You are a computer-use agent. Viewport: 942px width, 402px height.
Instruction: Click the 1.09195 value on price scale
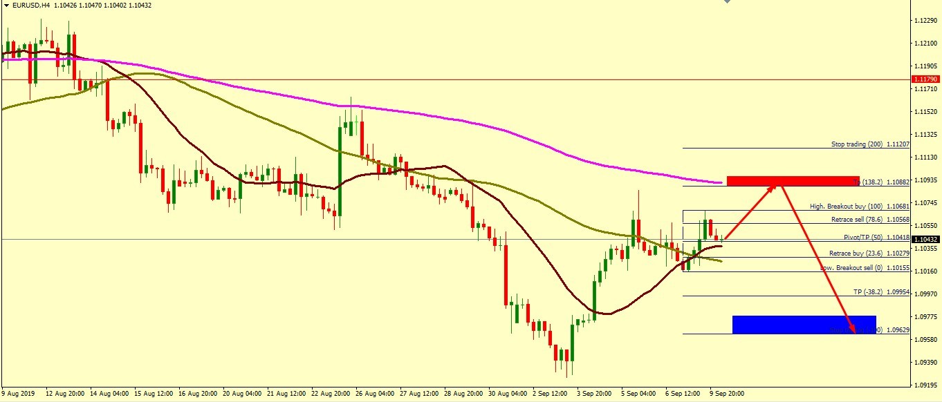pos(925,385)
